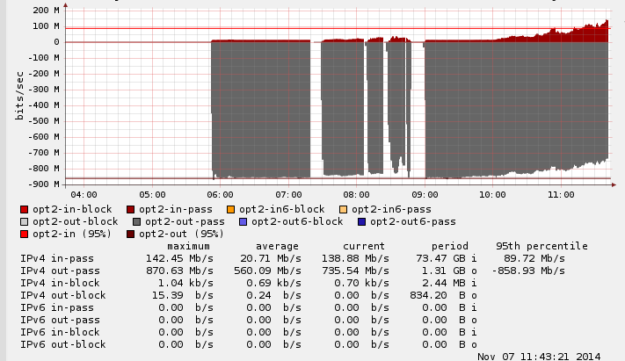Click the 560.09 Mb/s average value
625x361 pixels.
267,271
